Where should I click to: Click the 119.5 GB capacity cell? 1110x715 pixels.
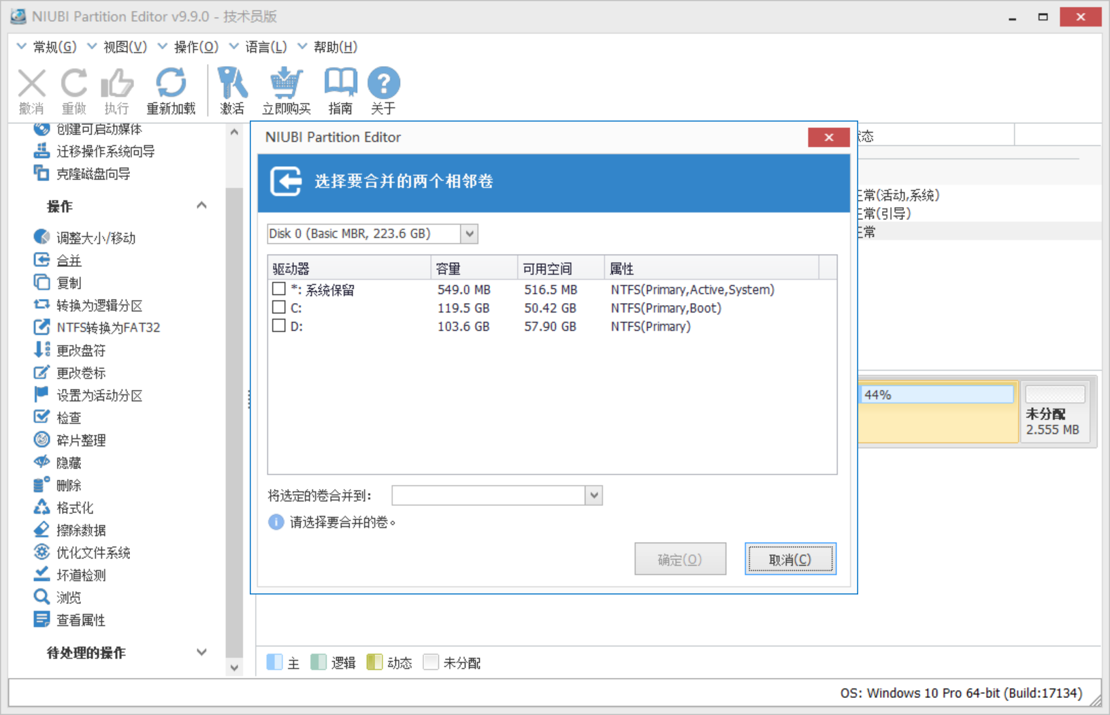463,308
